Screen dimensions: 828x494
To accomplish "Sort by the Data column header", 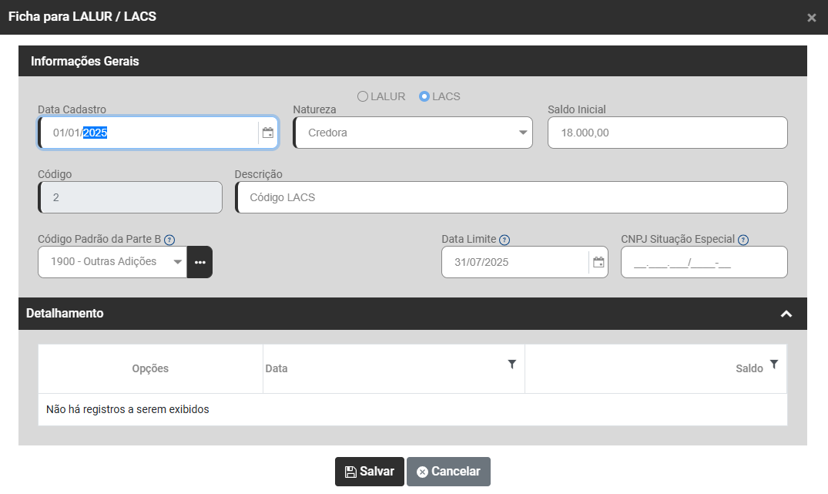I will point(277,368).
